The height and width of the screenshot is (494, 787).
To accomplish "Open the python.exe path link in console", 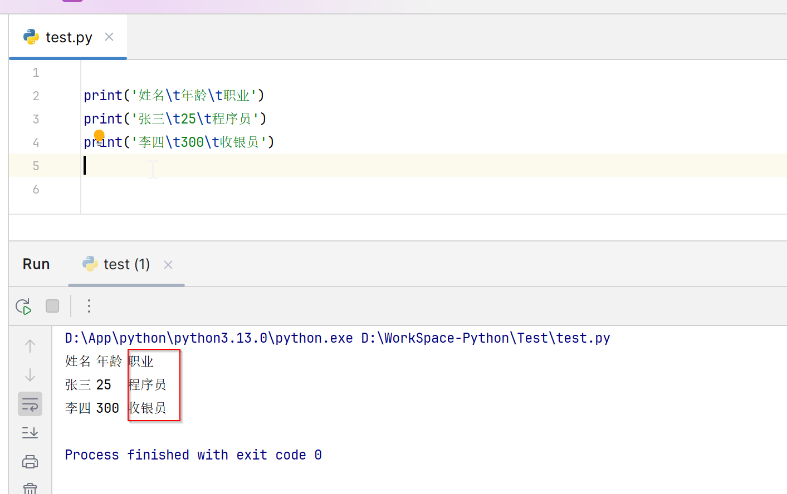I will click(209, 338).
